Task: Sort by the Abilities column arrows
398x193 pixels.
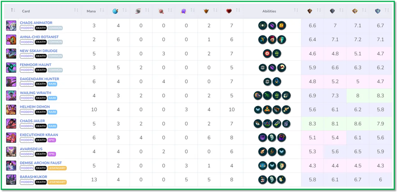Action: pyautogui.click(x=296, y=11)
